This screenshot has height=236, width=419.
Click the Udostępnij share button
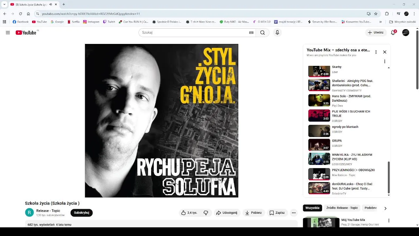[x=227, y=213]
